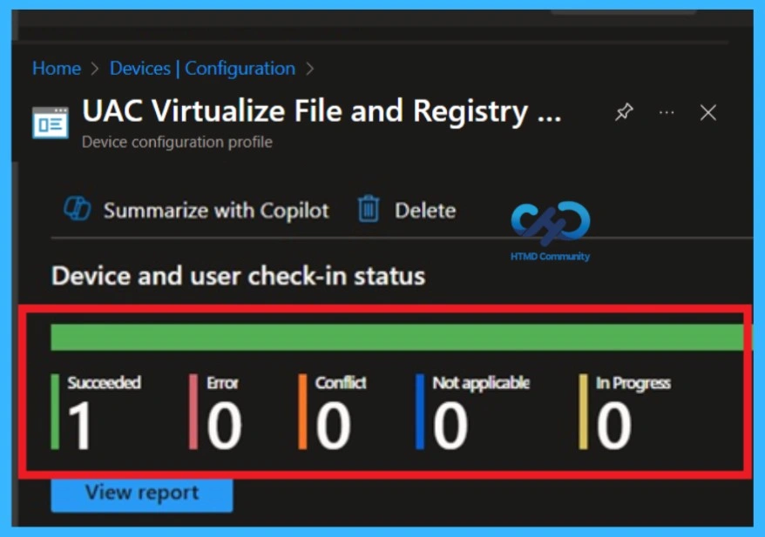Close the UAC Virtualize profile pane
765x537 pixels.
pos(707,112)
